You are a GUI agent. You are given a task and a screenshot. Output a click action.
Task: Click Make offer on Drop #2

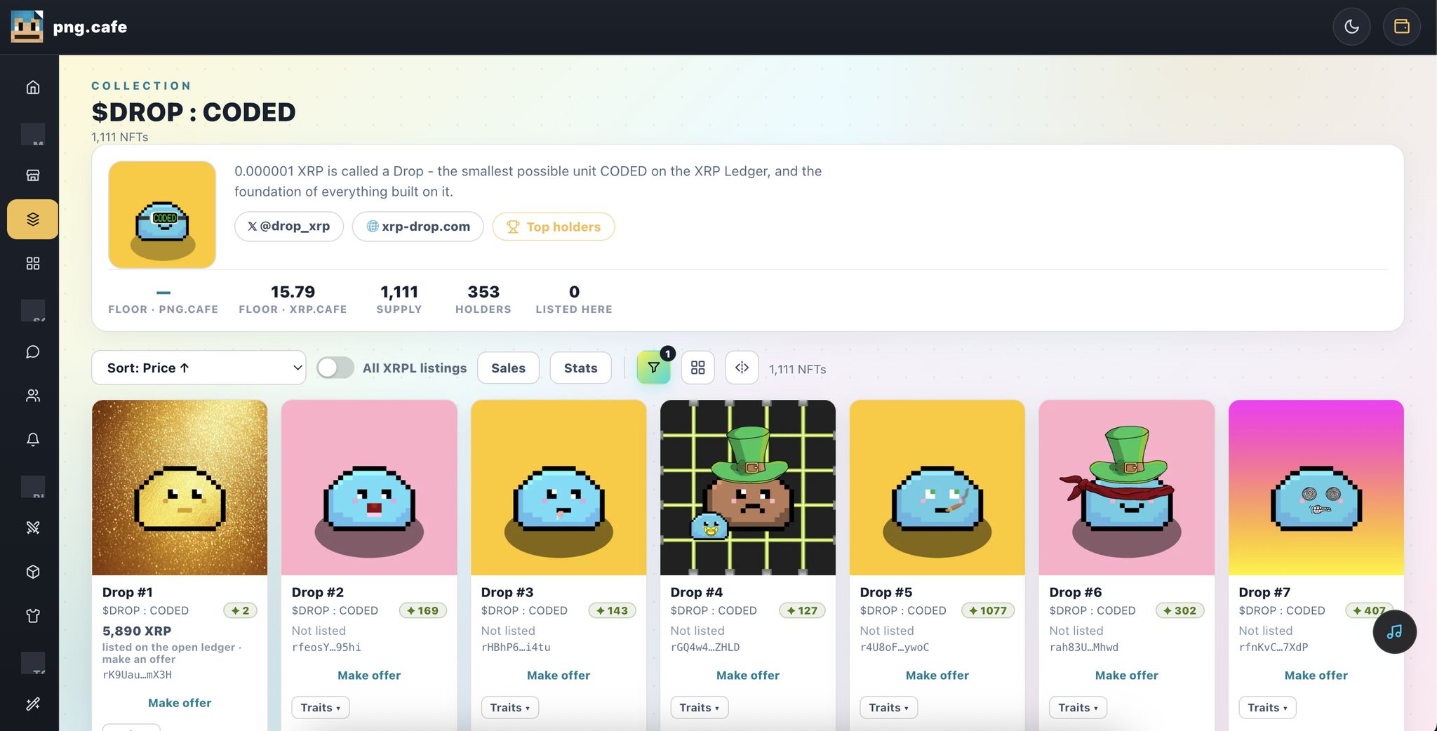coord(369,676)
